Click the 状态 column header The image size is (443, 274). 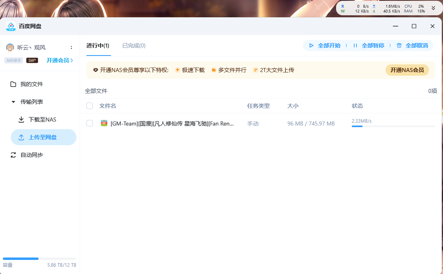tap(357, 106)
